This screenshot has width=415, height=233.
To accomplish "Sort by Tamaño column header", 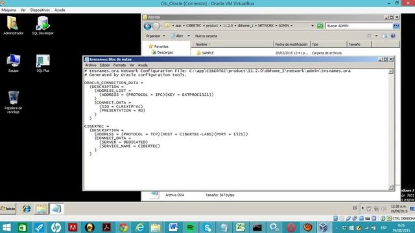I will 359,45.
